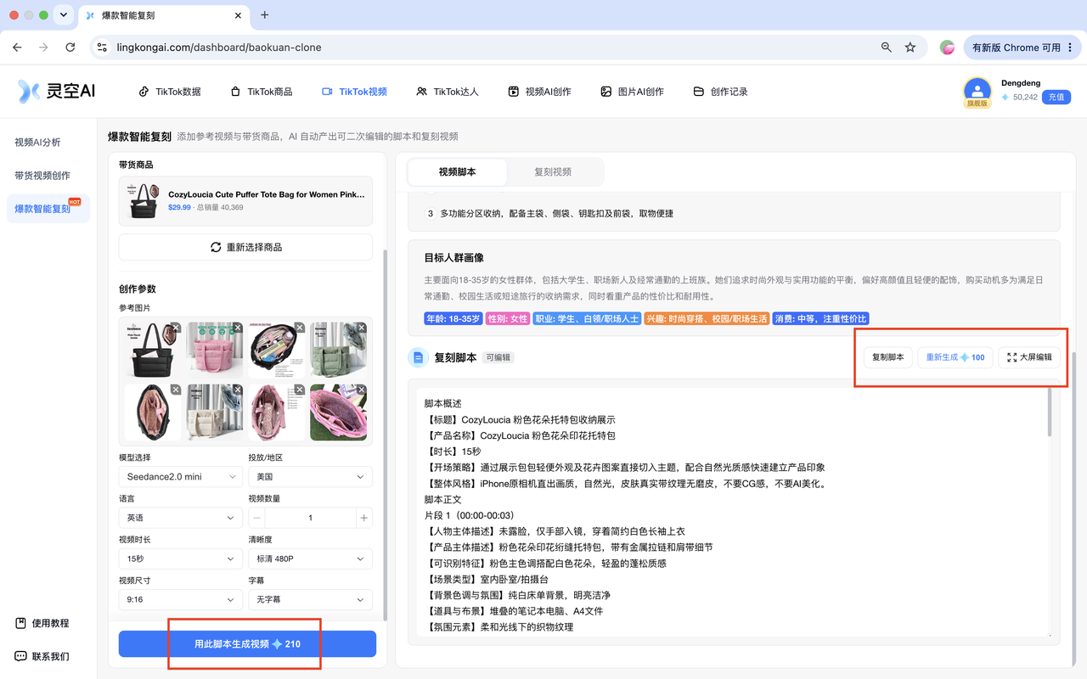Open the 大屏编辑 fullscreen editor
The image size is (1087, 679).
(1029, 357)
